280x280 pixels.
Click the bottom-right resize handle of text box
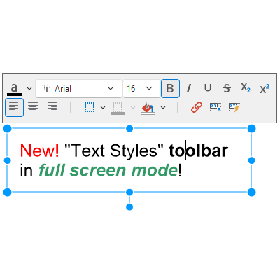click(x=251, y=192)
